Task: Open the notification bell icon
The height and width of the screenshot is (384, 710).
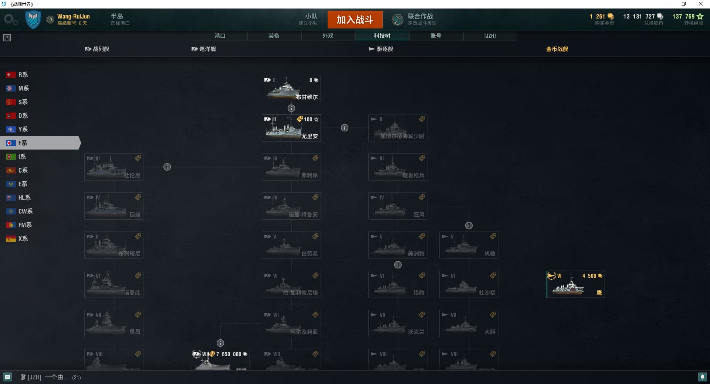Action: pos(702,377)
